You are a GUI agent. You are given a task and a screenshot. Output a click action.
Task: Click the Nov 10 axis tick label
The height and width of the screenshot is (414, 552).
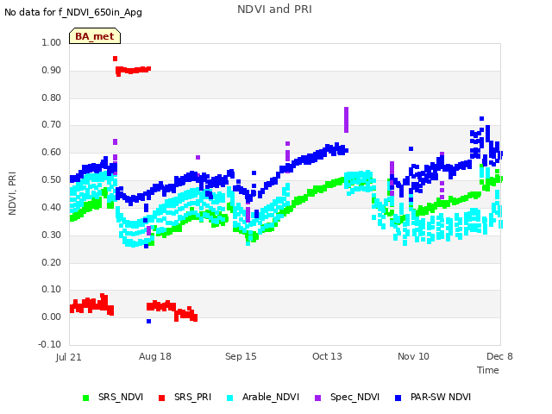413,356
